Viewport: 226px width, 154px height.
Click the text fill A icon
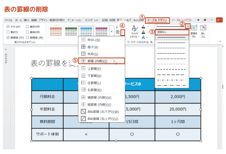[x=144, y=27]
